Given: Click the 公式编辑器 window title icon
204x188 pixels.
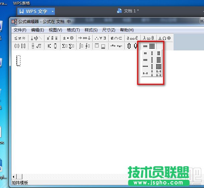Looking at the screenshot, I should 14,22.
